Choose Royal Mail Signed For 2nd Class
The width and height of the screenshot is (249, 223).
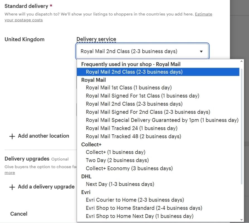148,112
